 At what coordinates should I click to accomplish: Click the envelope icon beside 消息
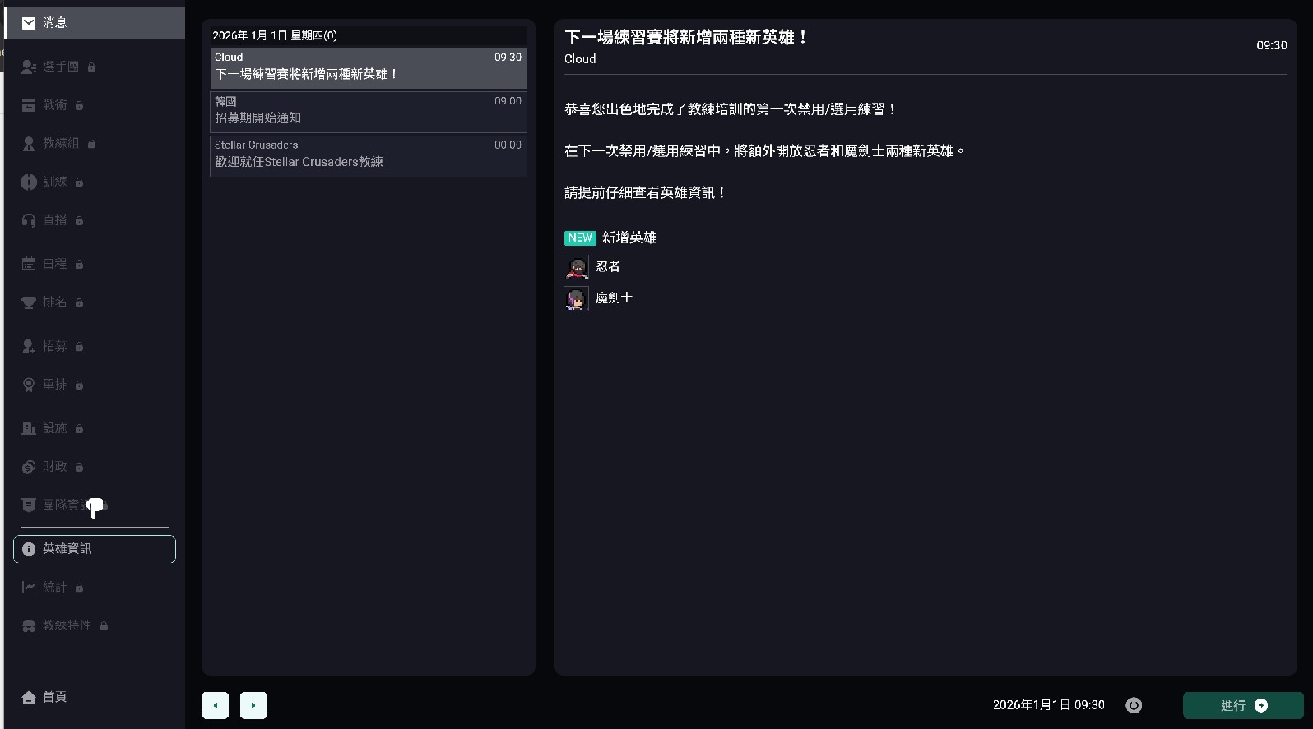click(29, 23)
